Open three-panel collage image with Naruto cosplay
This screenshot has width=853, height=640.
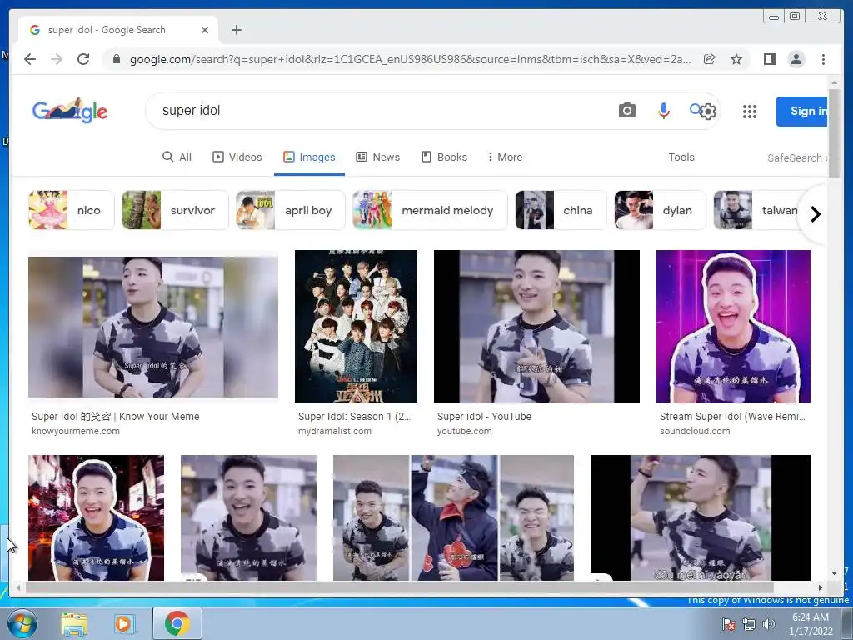tap(453, 517)
